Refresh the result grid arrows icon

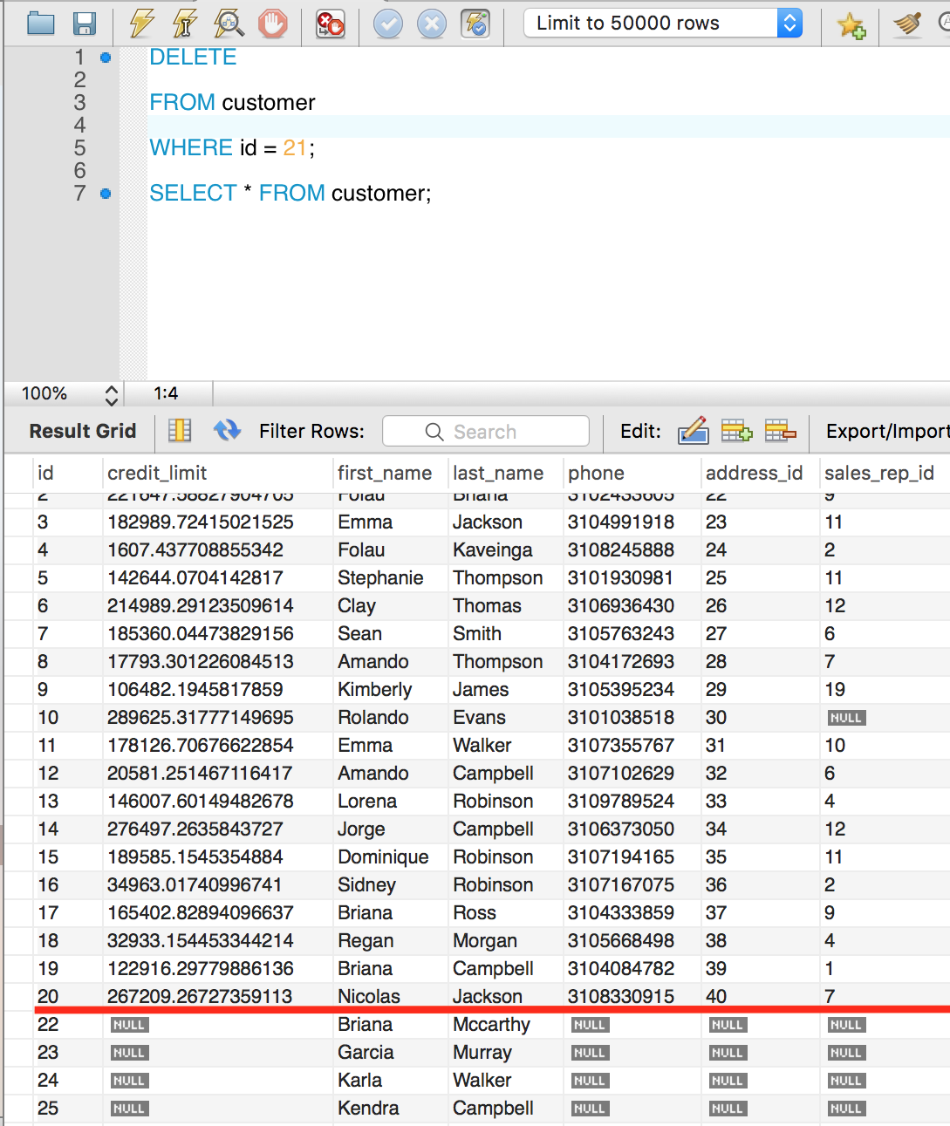(228, 430)
